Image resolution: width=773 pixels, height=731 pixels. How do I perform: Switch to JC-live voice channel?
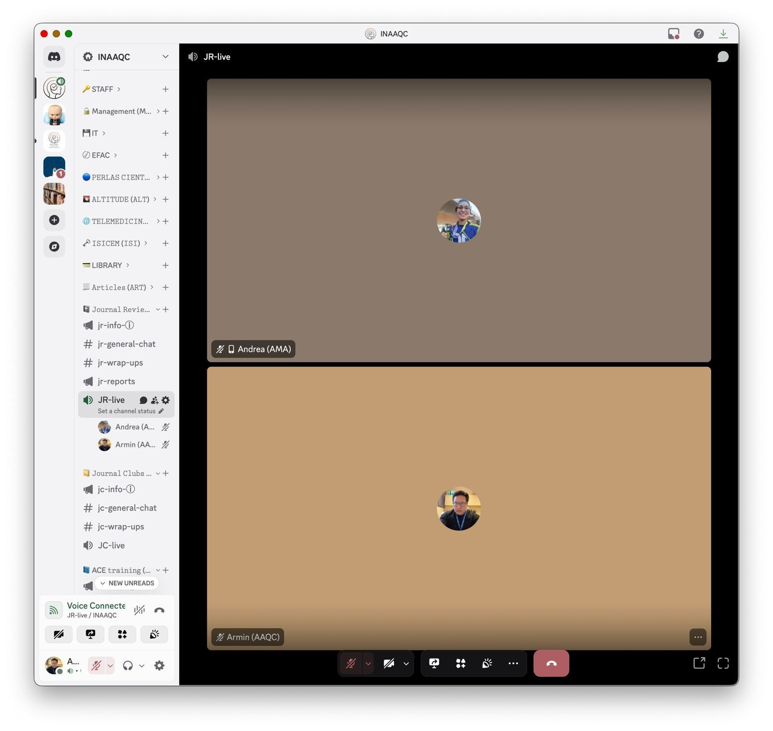tap(111, 545)
